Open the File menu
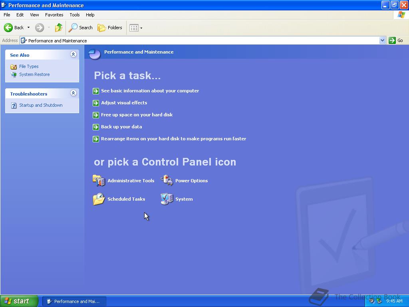 click(7, 15)
